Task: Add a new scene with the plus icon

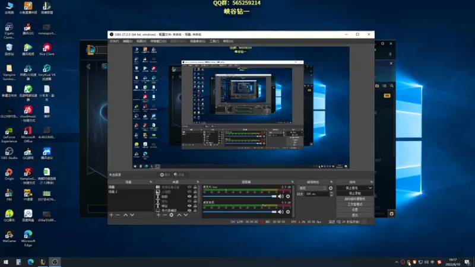Action: point(111,215)
